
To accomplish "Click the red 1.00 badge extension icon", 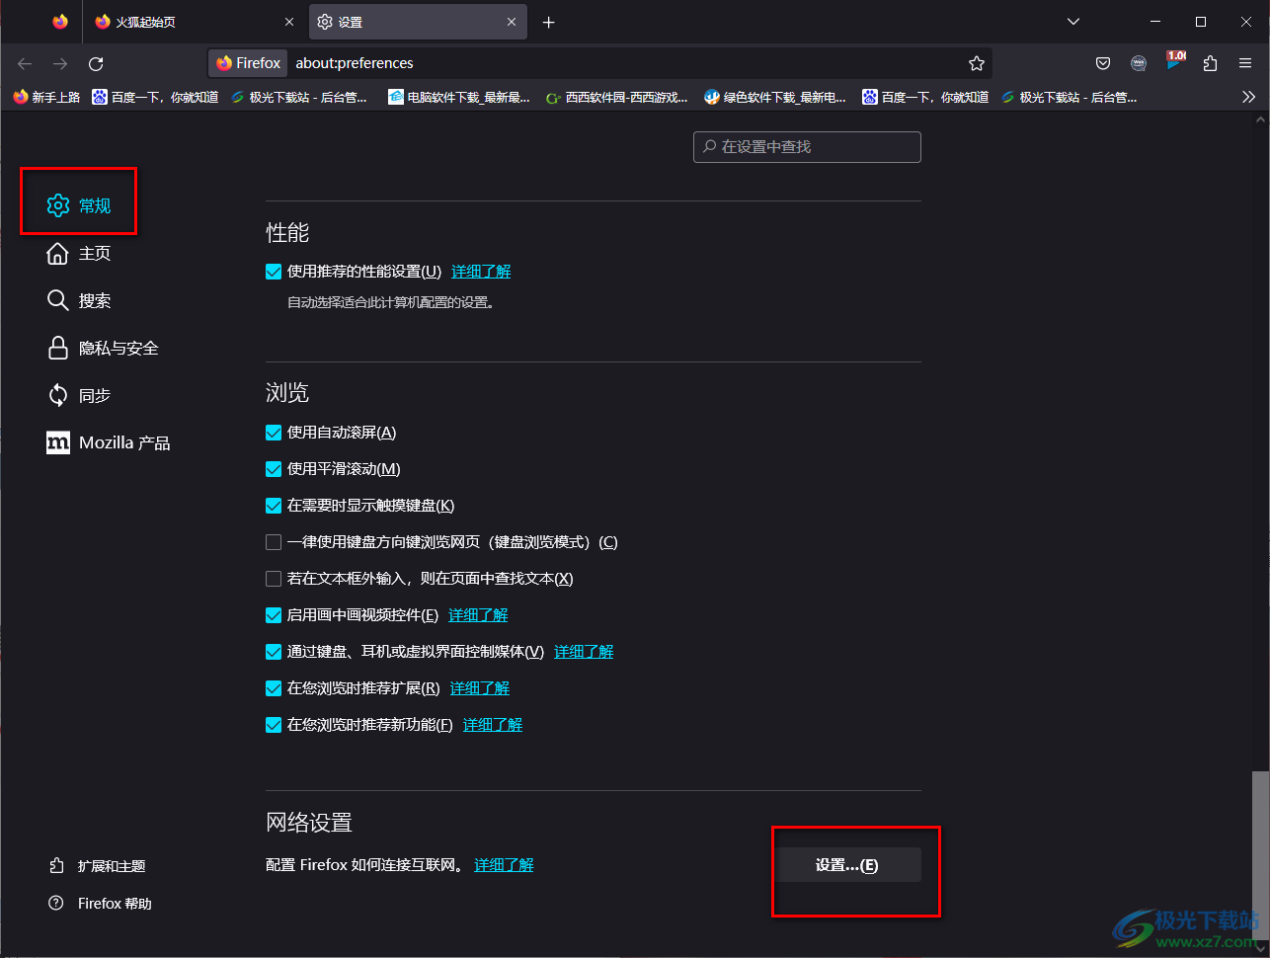I will pyautogui.click(x=1175, y=61).
